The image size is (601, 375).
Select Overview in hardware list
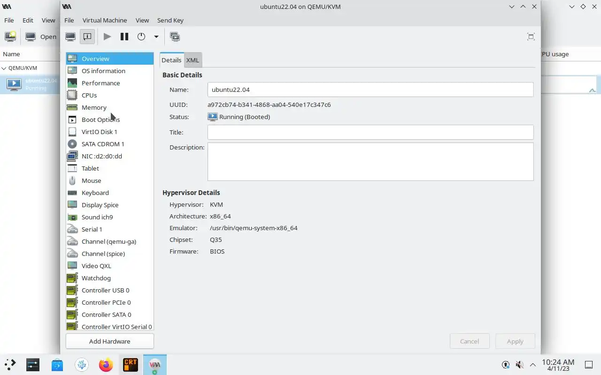110,59
